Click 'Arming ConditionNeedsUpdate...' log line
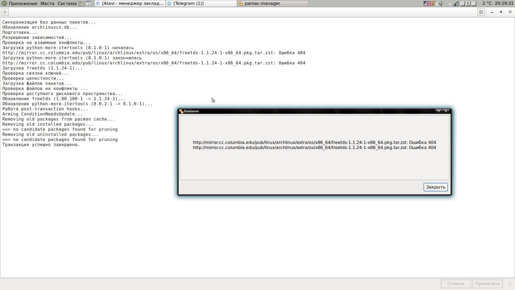515x290 pixels. pyautogui.click(x=43, y=114)
